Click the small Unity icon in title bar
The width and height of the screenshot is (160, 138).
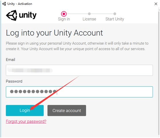(4, 4)
